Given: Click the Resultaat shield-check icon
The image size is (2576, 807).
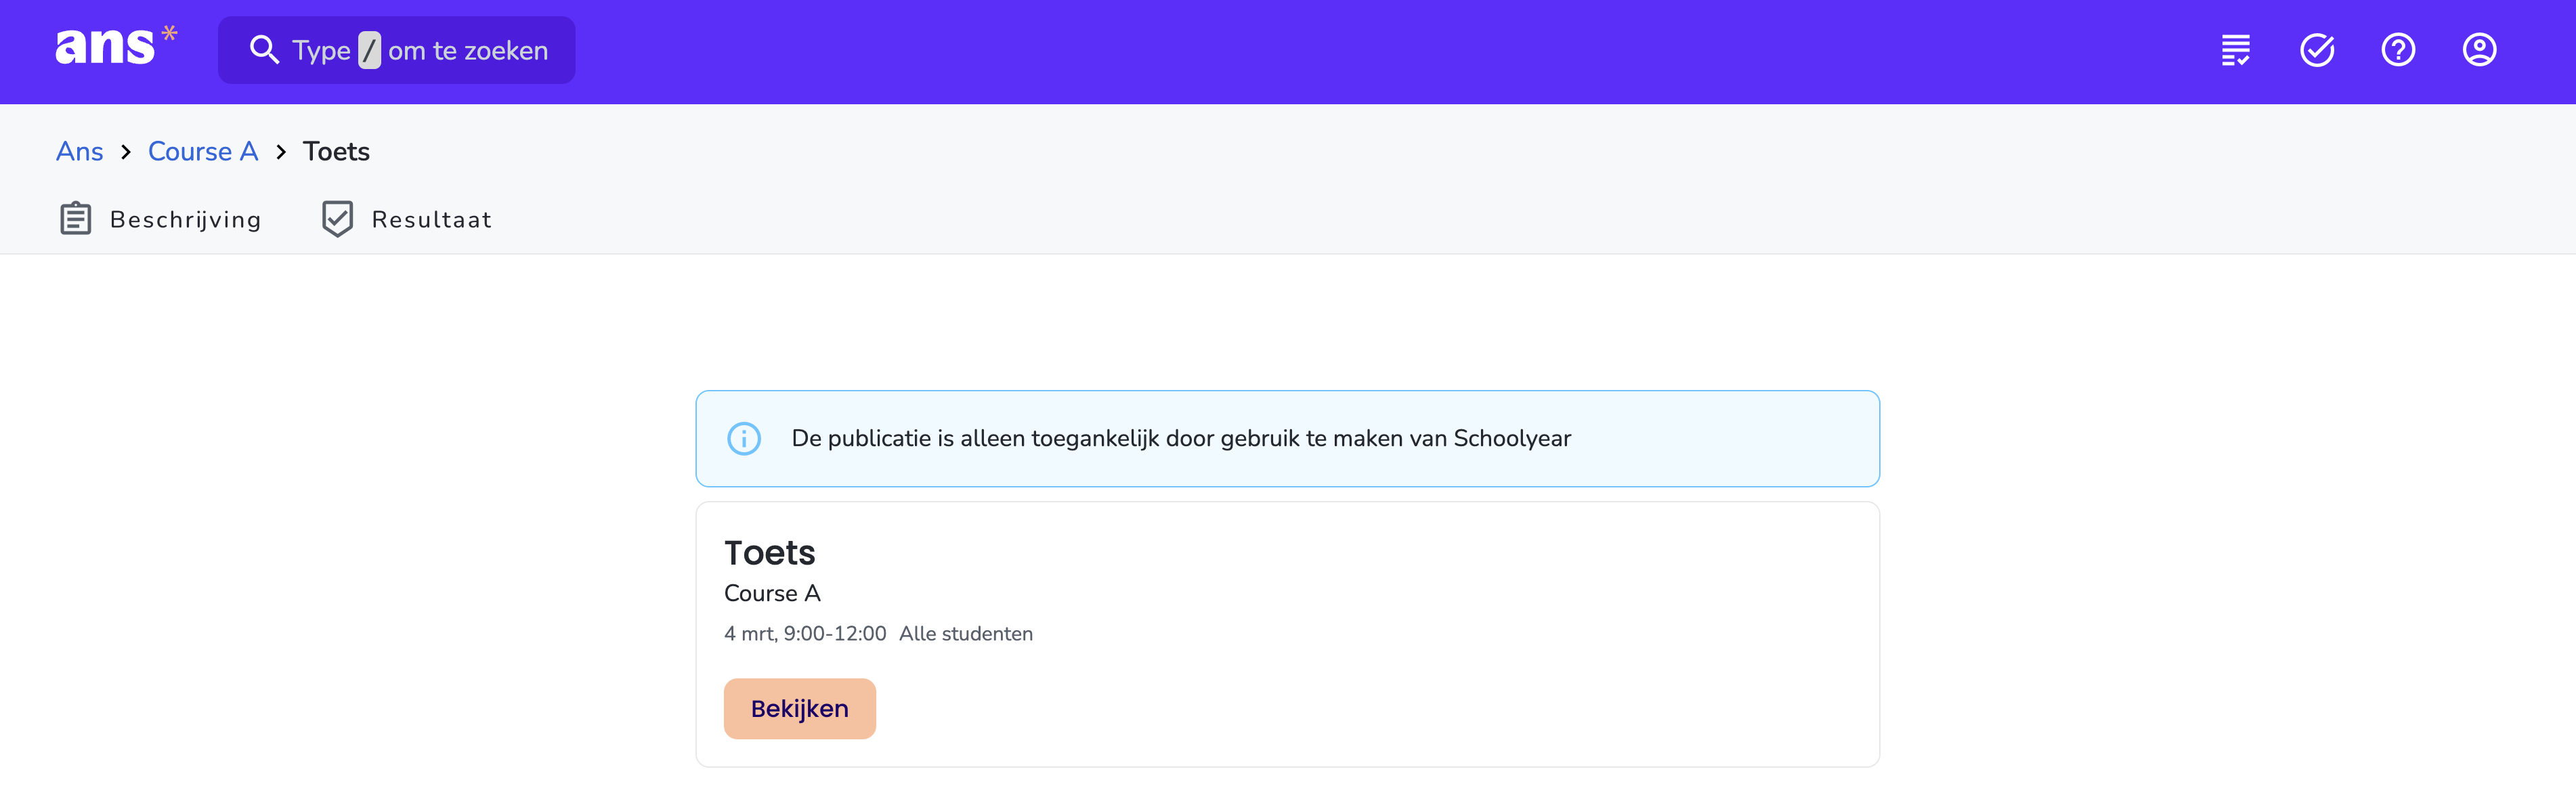Looking at the screenshot, I should [338, 219].
